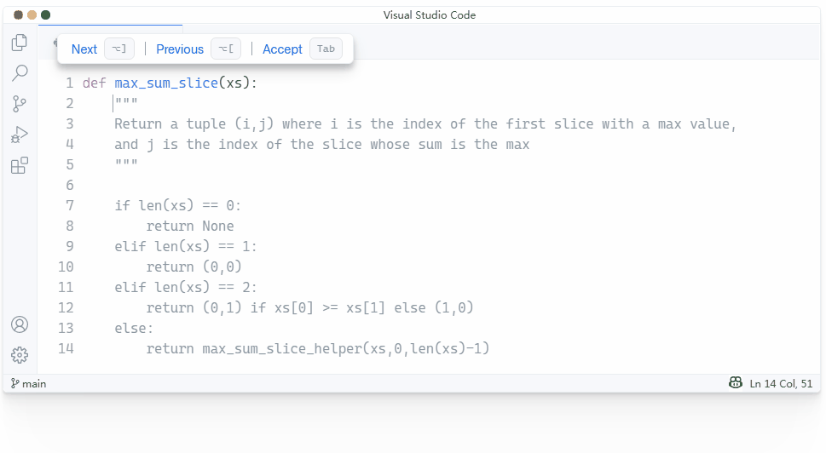The height and width of the screenshot is (453, 826).
Task: Open the Extensions view
Action: [x=20, y=165]
